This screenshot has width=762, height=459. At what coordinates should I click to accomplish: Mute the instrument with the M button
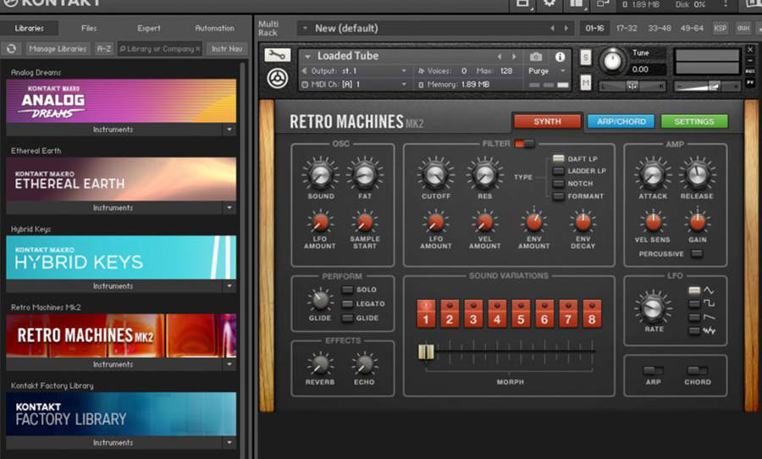point(586,82)
